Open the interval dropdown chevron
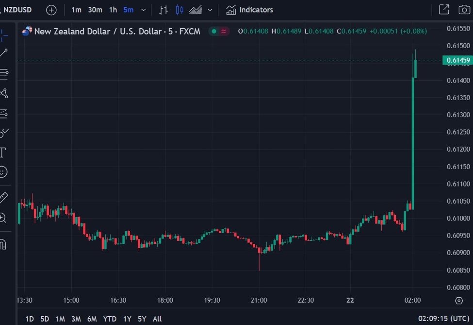Viewport: 473px width, 325px height. (x=143, y=10)
